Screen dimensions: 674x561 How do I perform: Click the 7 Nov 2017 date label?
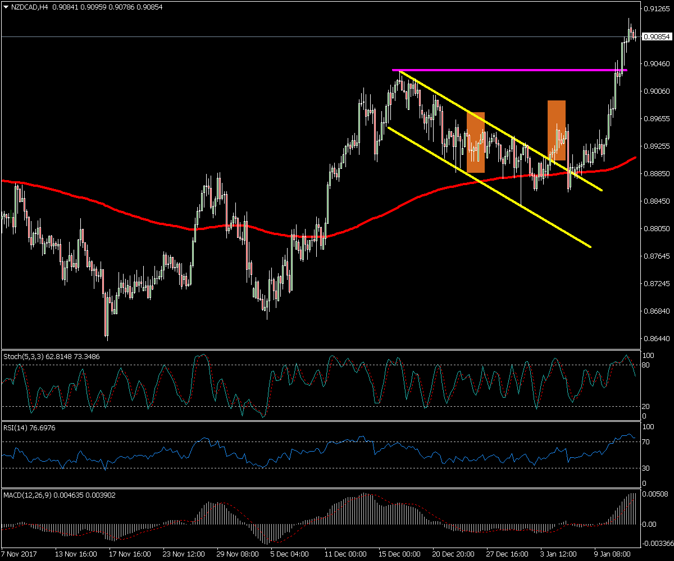(21, 553)
